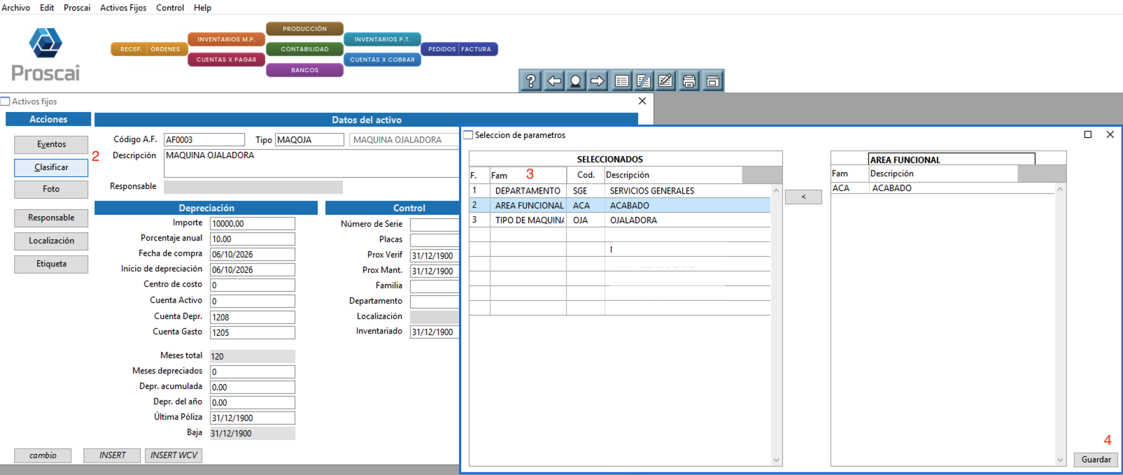This screenshot has width=1123, height=475.
Task: Open the Activos Fijos menu
Action: click(123, 8)
